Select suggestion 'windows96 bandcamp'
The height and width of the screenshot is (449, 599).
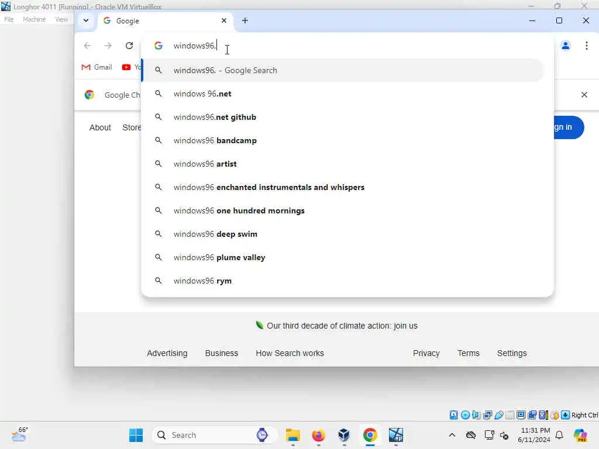344,140
